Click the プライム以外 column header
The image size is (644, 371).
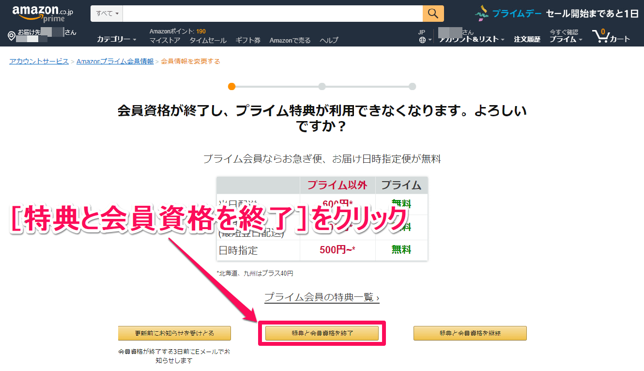[337, 185]
